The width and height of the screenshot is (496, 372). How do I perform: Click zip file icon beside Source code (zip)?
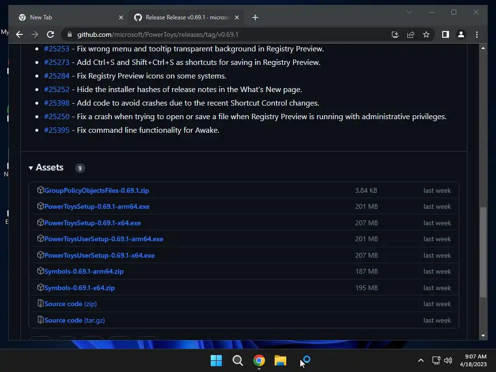(x=41, y=304)
